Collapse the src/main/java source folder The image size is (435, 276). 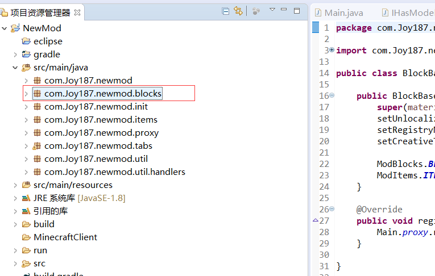point(15,68)
